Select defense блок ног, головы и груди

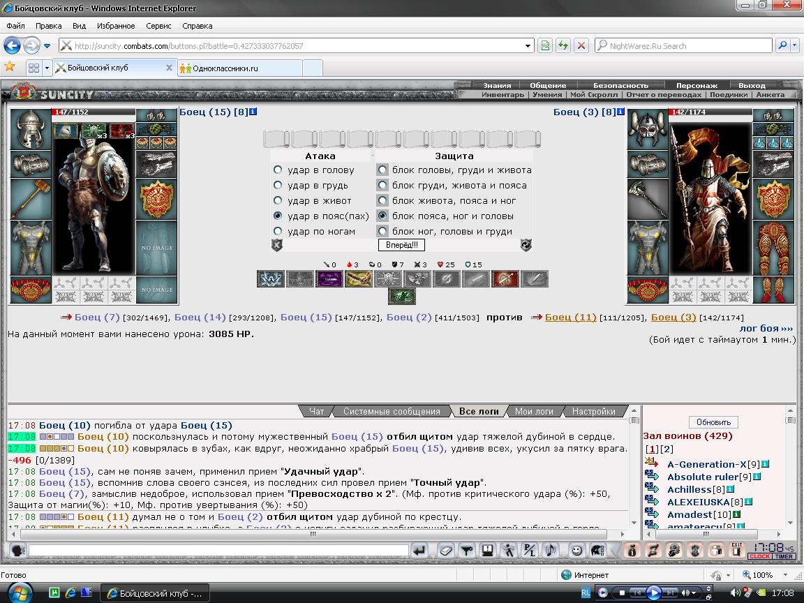382,231
